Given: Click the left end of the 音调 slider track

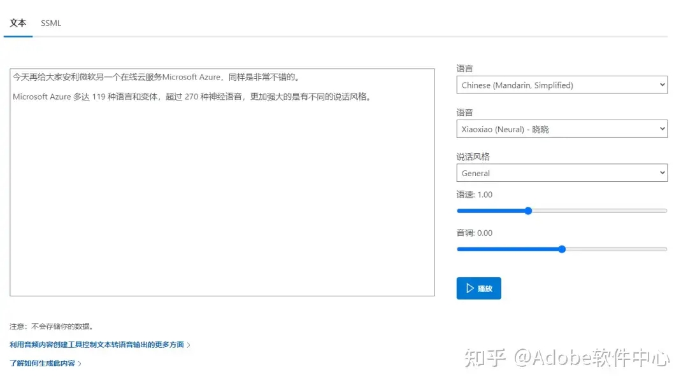Looking at the screenshot, I should tap(458, 249).
